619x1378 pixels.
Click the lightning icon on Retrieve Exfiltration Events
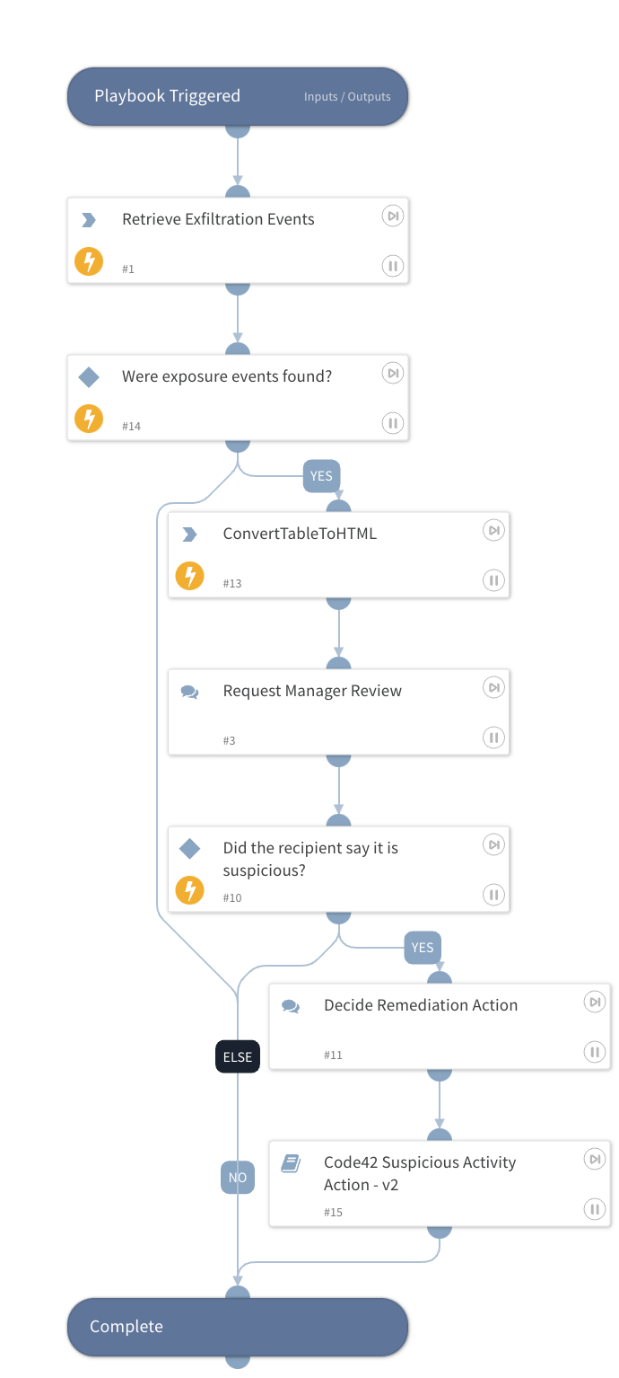[88, 261]
